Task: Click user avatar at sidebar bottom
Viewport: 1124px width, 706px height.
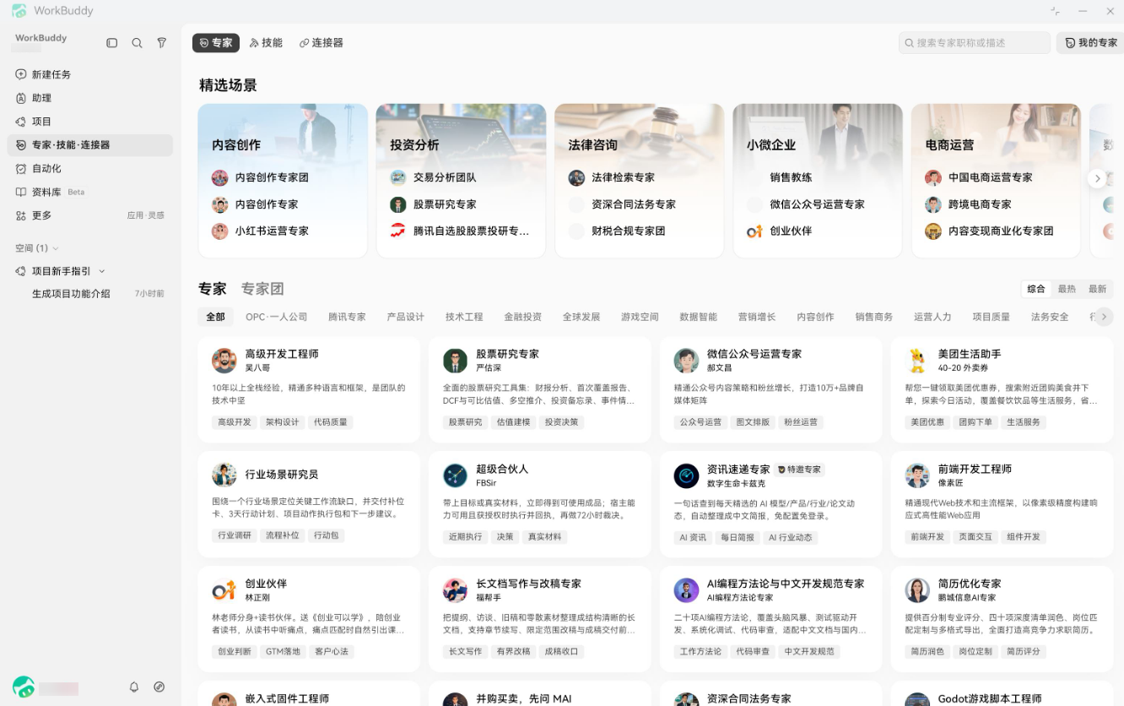Action: tap(24, 687)
